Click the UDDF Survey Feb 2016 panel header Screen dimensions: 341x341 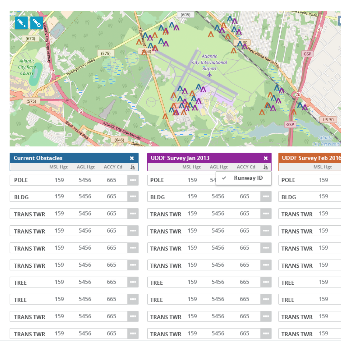click(310, 158)
